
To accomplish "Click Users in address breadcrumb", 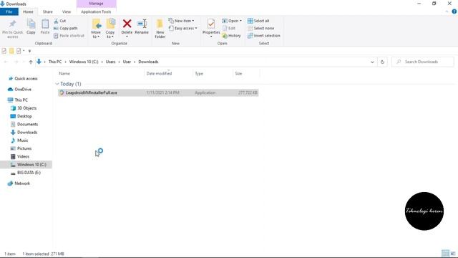I will pyautogui.click(x=110, y=62).
